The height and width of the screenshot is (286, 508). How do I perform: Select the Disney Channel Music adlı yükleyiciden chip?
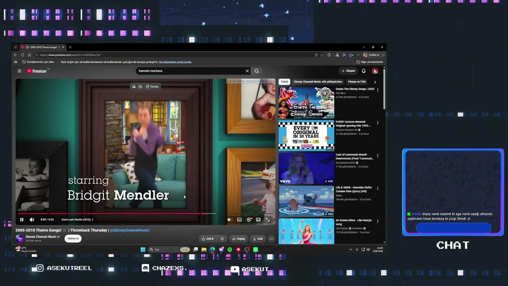coord(318,82)
